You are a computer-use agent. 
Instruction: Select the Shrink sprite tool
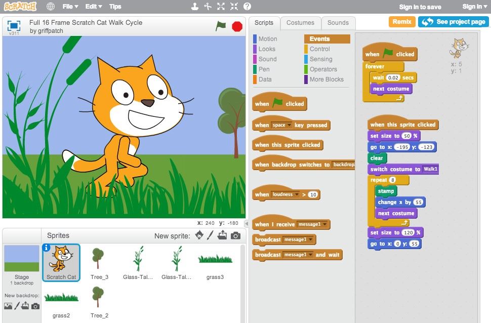pos(234,6)
